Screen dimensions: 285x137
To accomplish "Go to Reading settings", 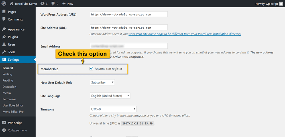I will (8, 80).
